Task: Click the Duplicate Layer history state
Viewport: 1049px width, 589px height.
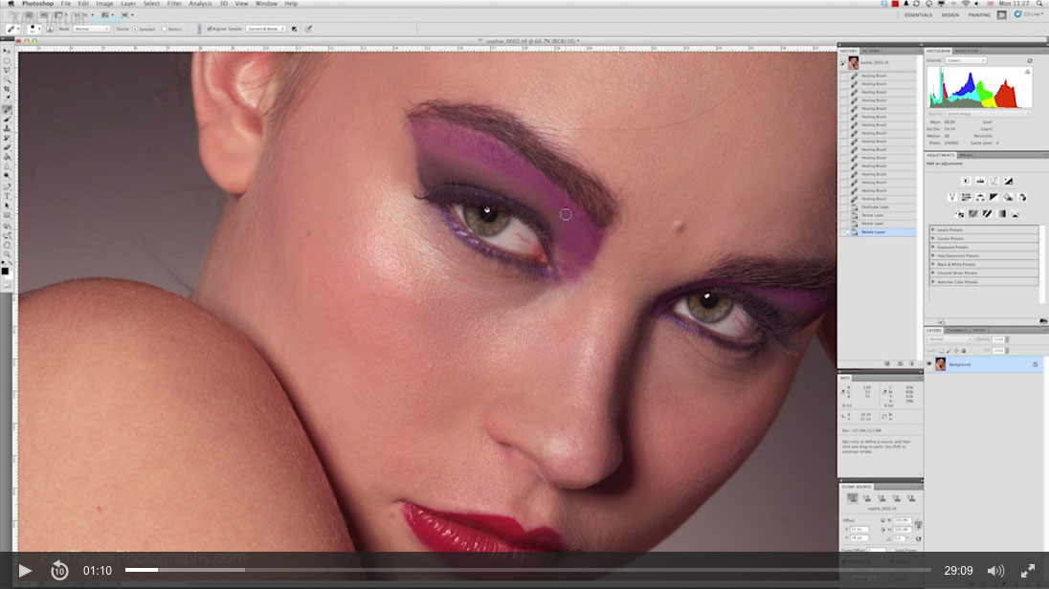Action: (882, 207)
